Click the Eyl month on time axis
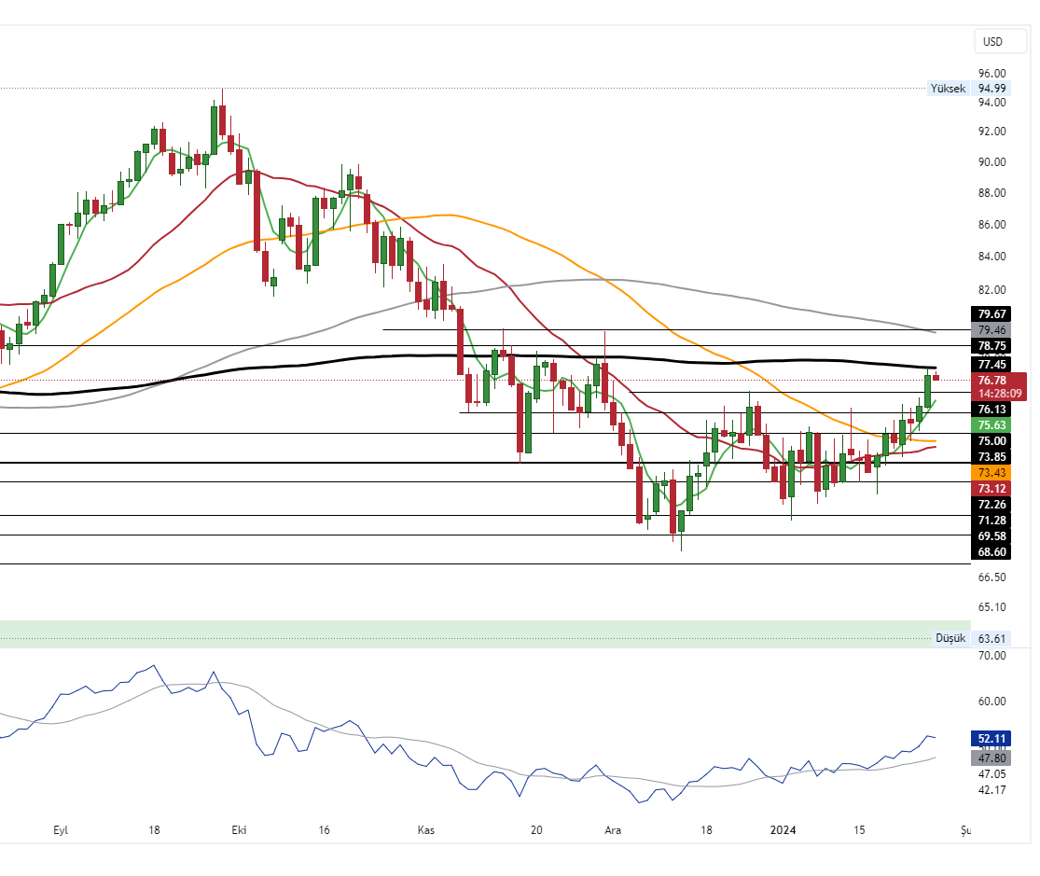1040x876 pixels. pyautogui.click(x=62, y=829)
